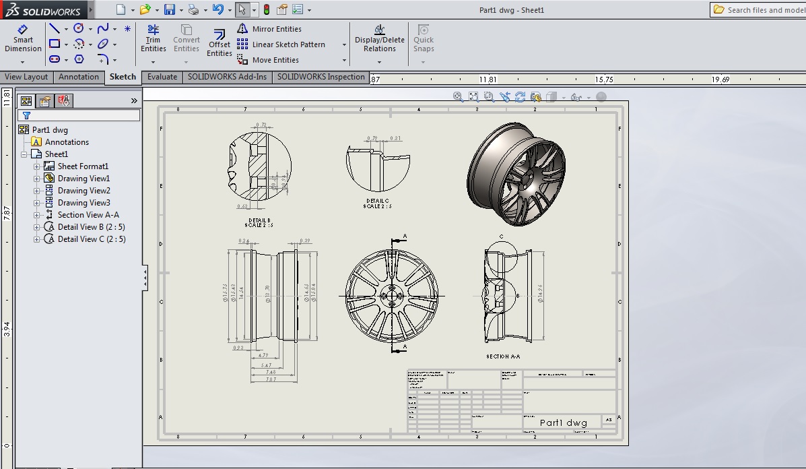
Task: Click the Offset Entities tool
Action: point(220,42)
